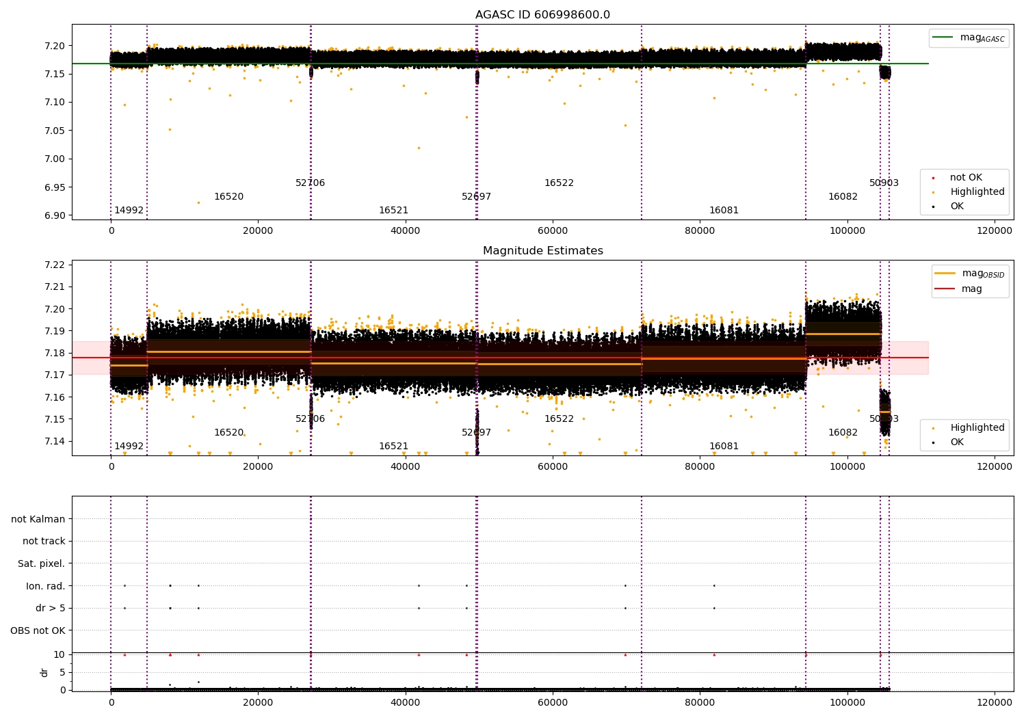Viewport: 1026px width, 718px height.
Task: Click y-axis tick 7.10 on the AGASC plot
Action: tap(55, 103)
